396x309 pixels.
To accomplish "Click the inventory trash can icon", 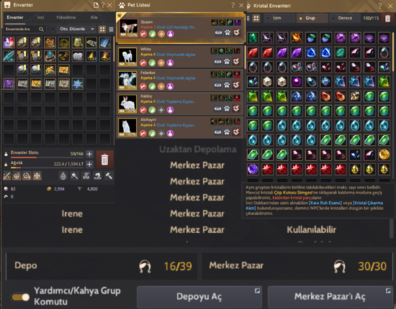I will pyautogui.click(x=104, y=160).
